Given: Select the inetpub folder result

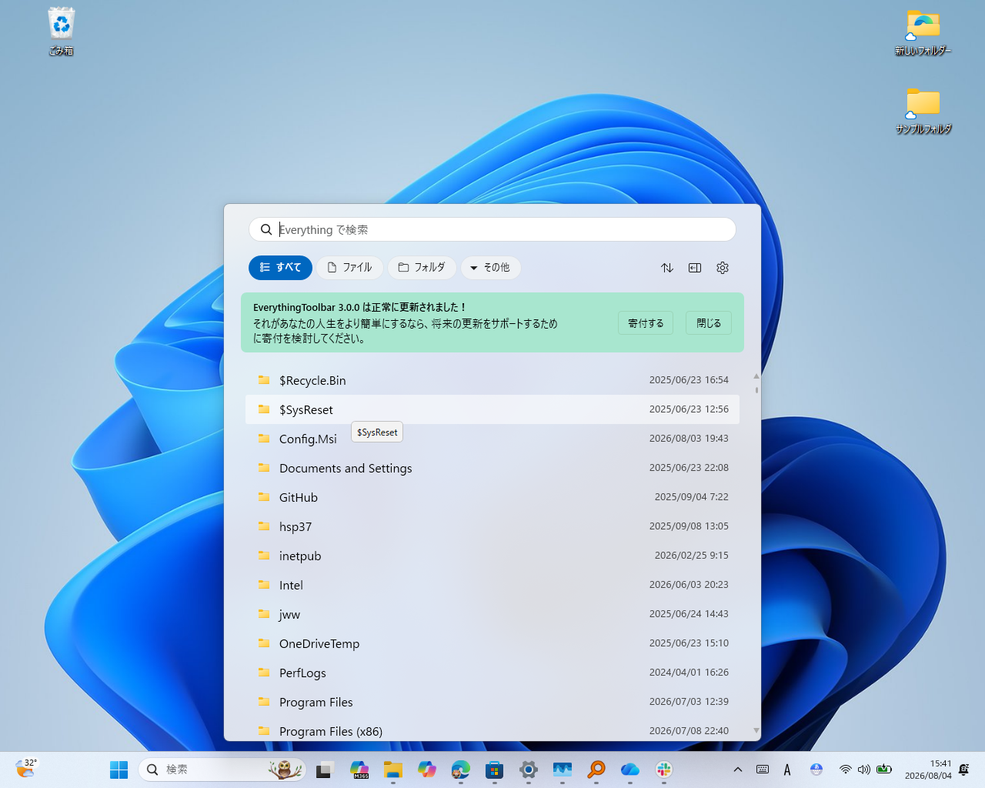Looking at the screenshot, I should (x=492, y=556).
